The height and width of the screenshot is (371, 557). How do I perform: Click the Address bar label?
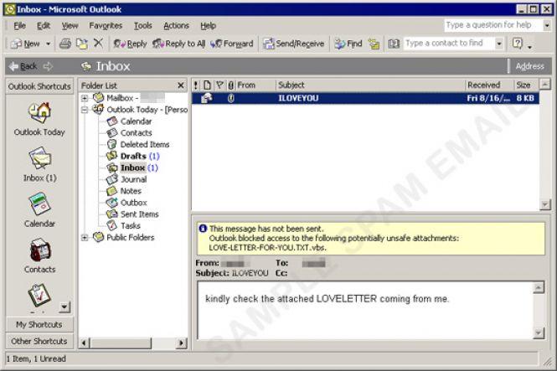pos(529,66)
